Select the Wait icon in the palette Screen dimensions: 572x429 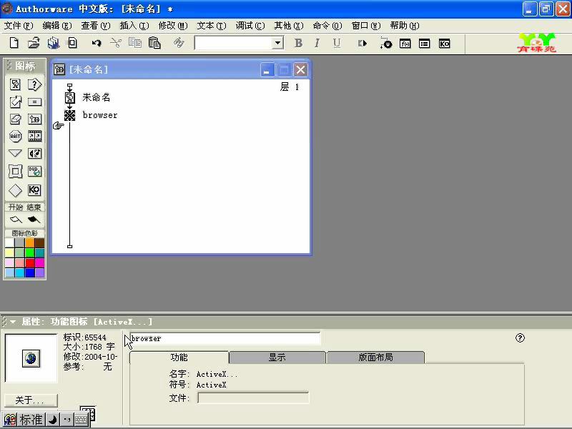tap(15, 136)
